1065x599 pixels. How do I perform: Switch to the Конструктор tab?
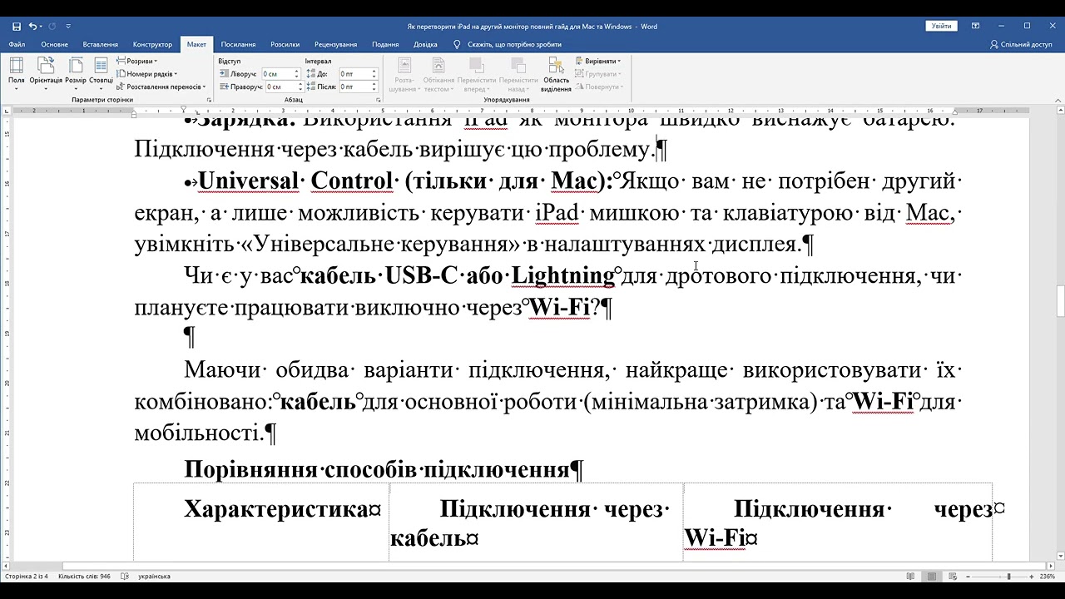(x=152, y=44)
